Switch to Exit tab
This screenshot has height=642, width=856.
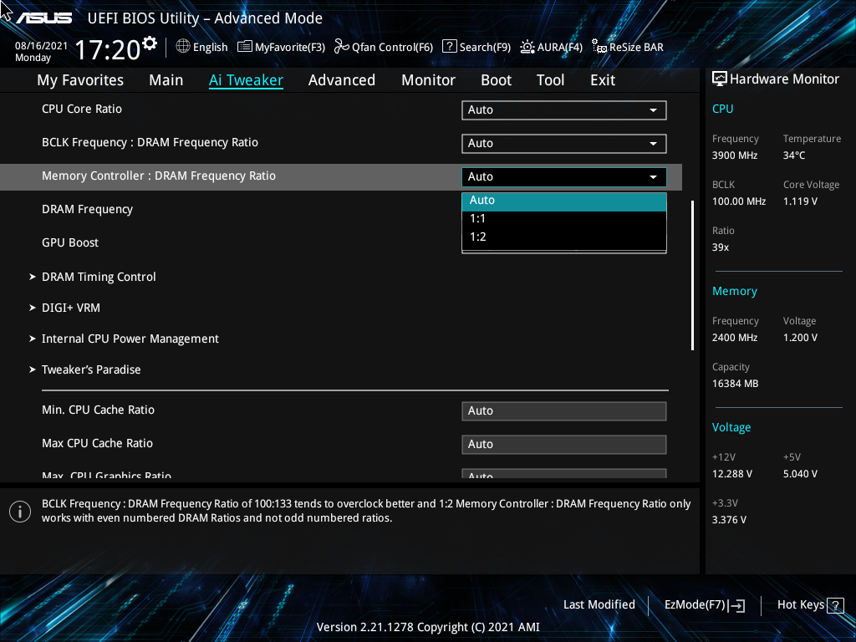click(603, 80)
